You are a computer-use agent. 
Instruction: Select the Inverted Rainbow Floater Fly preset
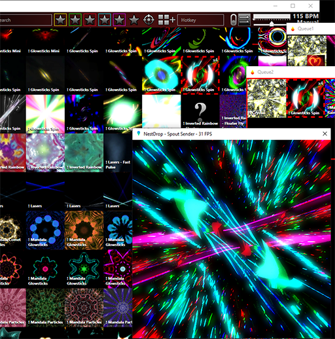[x=233, y=111]
